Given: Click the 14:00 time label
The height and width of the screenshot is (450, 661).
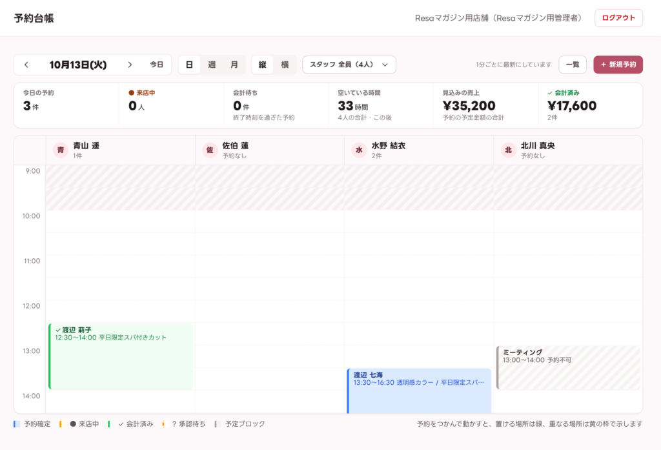Looking at the screenshot, I should [31, 396].
